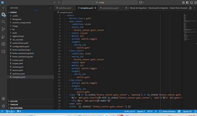Expand the MDI EXPLORER section
Viewport: 197px width, 116px height.
pyautogui.click(x=31, y=108)
